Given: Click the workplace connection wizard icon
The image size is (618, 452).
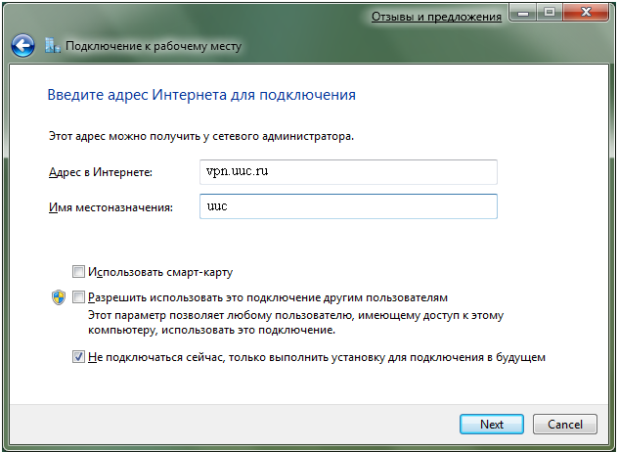Looking at the screenshot, I should [x=53, y=46].
